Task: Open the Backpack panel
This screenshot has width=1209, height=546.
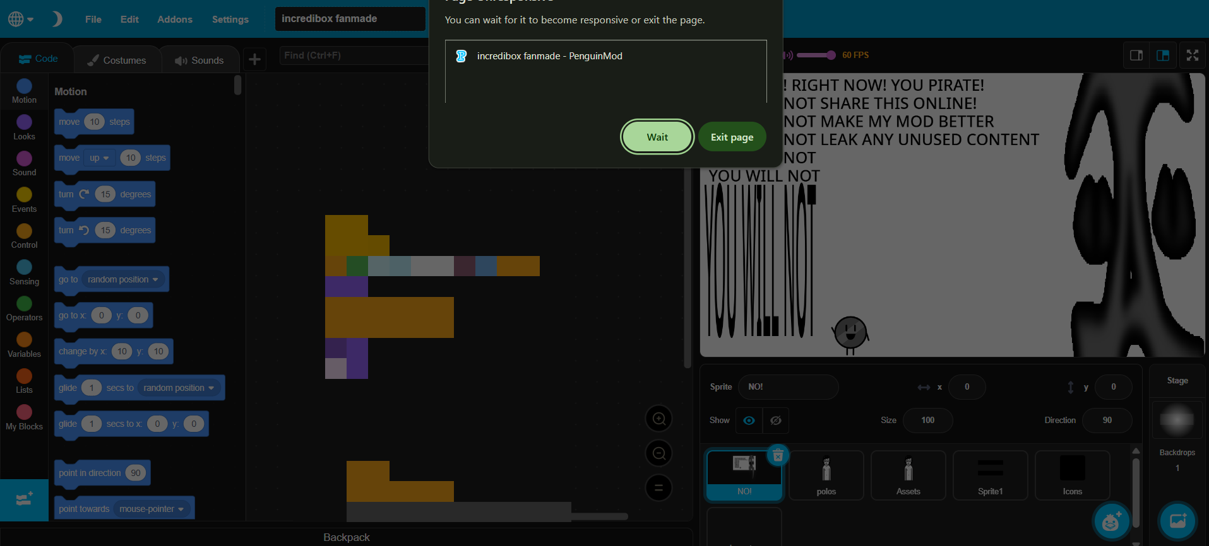Action: coord(347,537)
